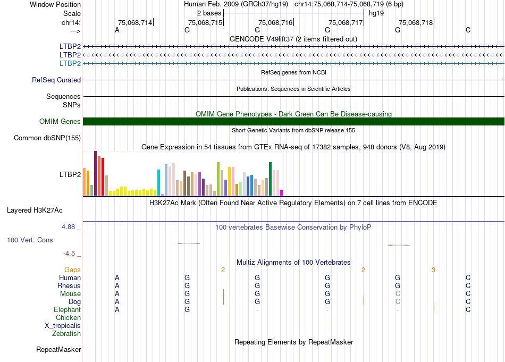This screenshot has height=362, width=505.
Task: Click the Repeating Elements by RepeatMasker title
Action: (x=293, y=342)
